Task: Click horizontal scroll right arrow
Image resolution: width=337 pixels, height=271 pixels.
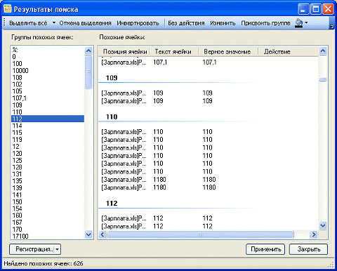Action: point(314,234)
